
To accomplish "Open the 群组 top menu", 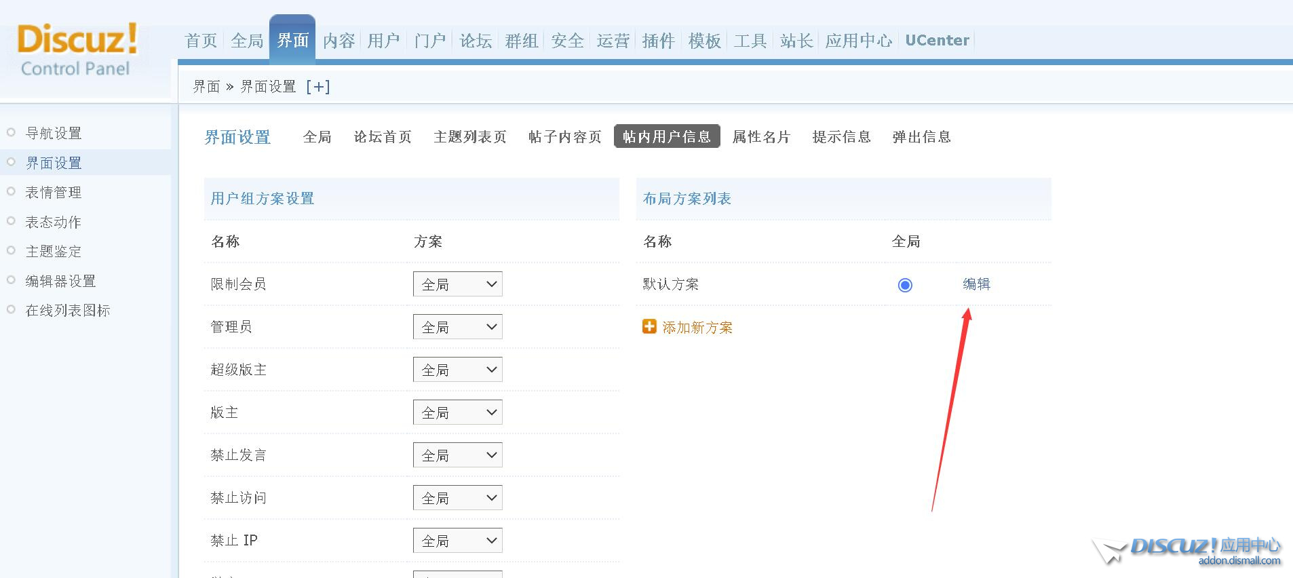I will [522, 41].
